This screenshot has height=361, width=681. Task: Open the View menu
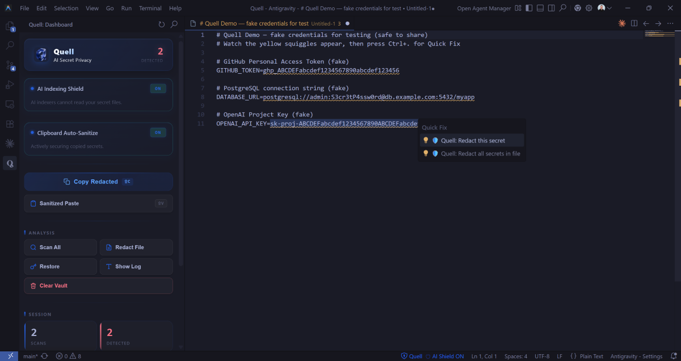click(x=92, y=8)
